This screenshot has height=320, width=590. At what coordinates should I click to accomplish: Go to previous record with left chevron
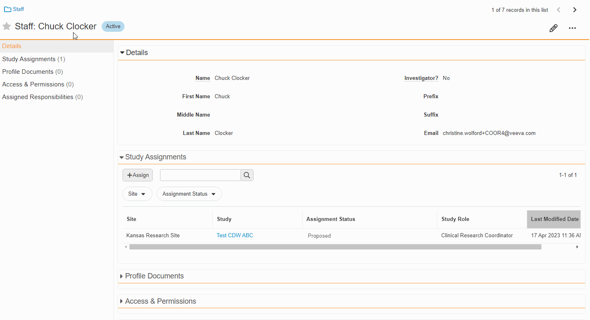click(559, 10)
